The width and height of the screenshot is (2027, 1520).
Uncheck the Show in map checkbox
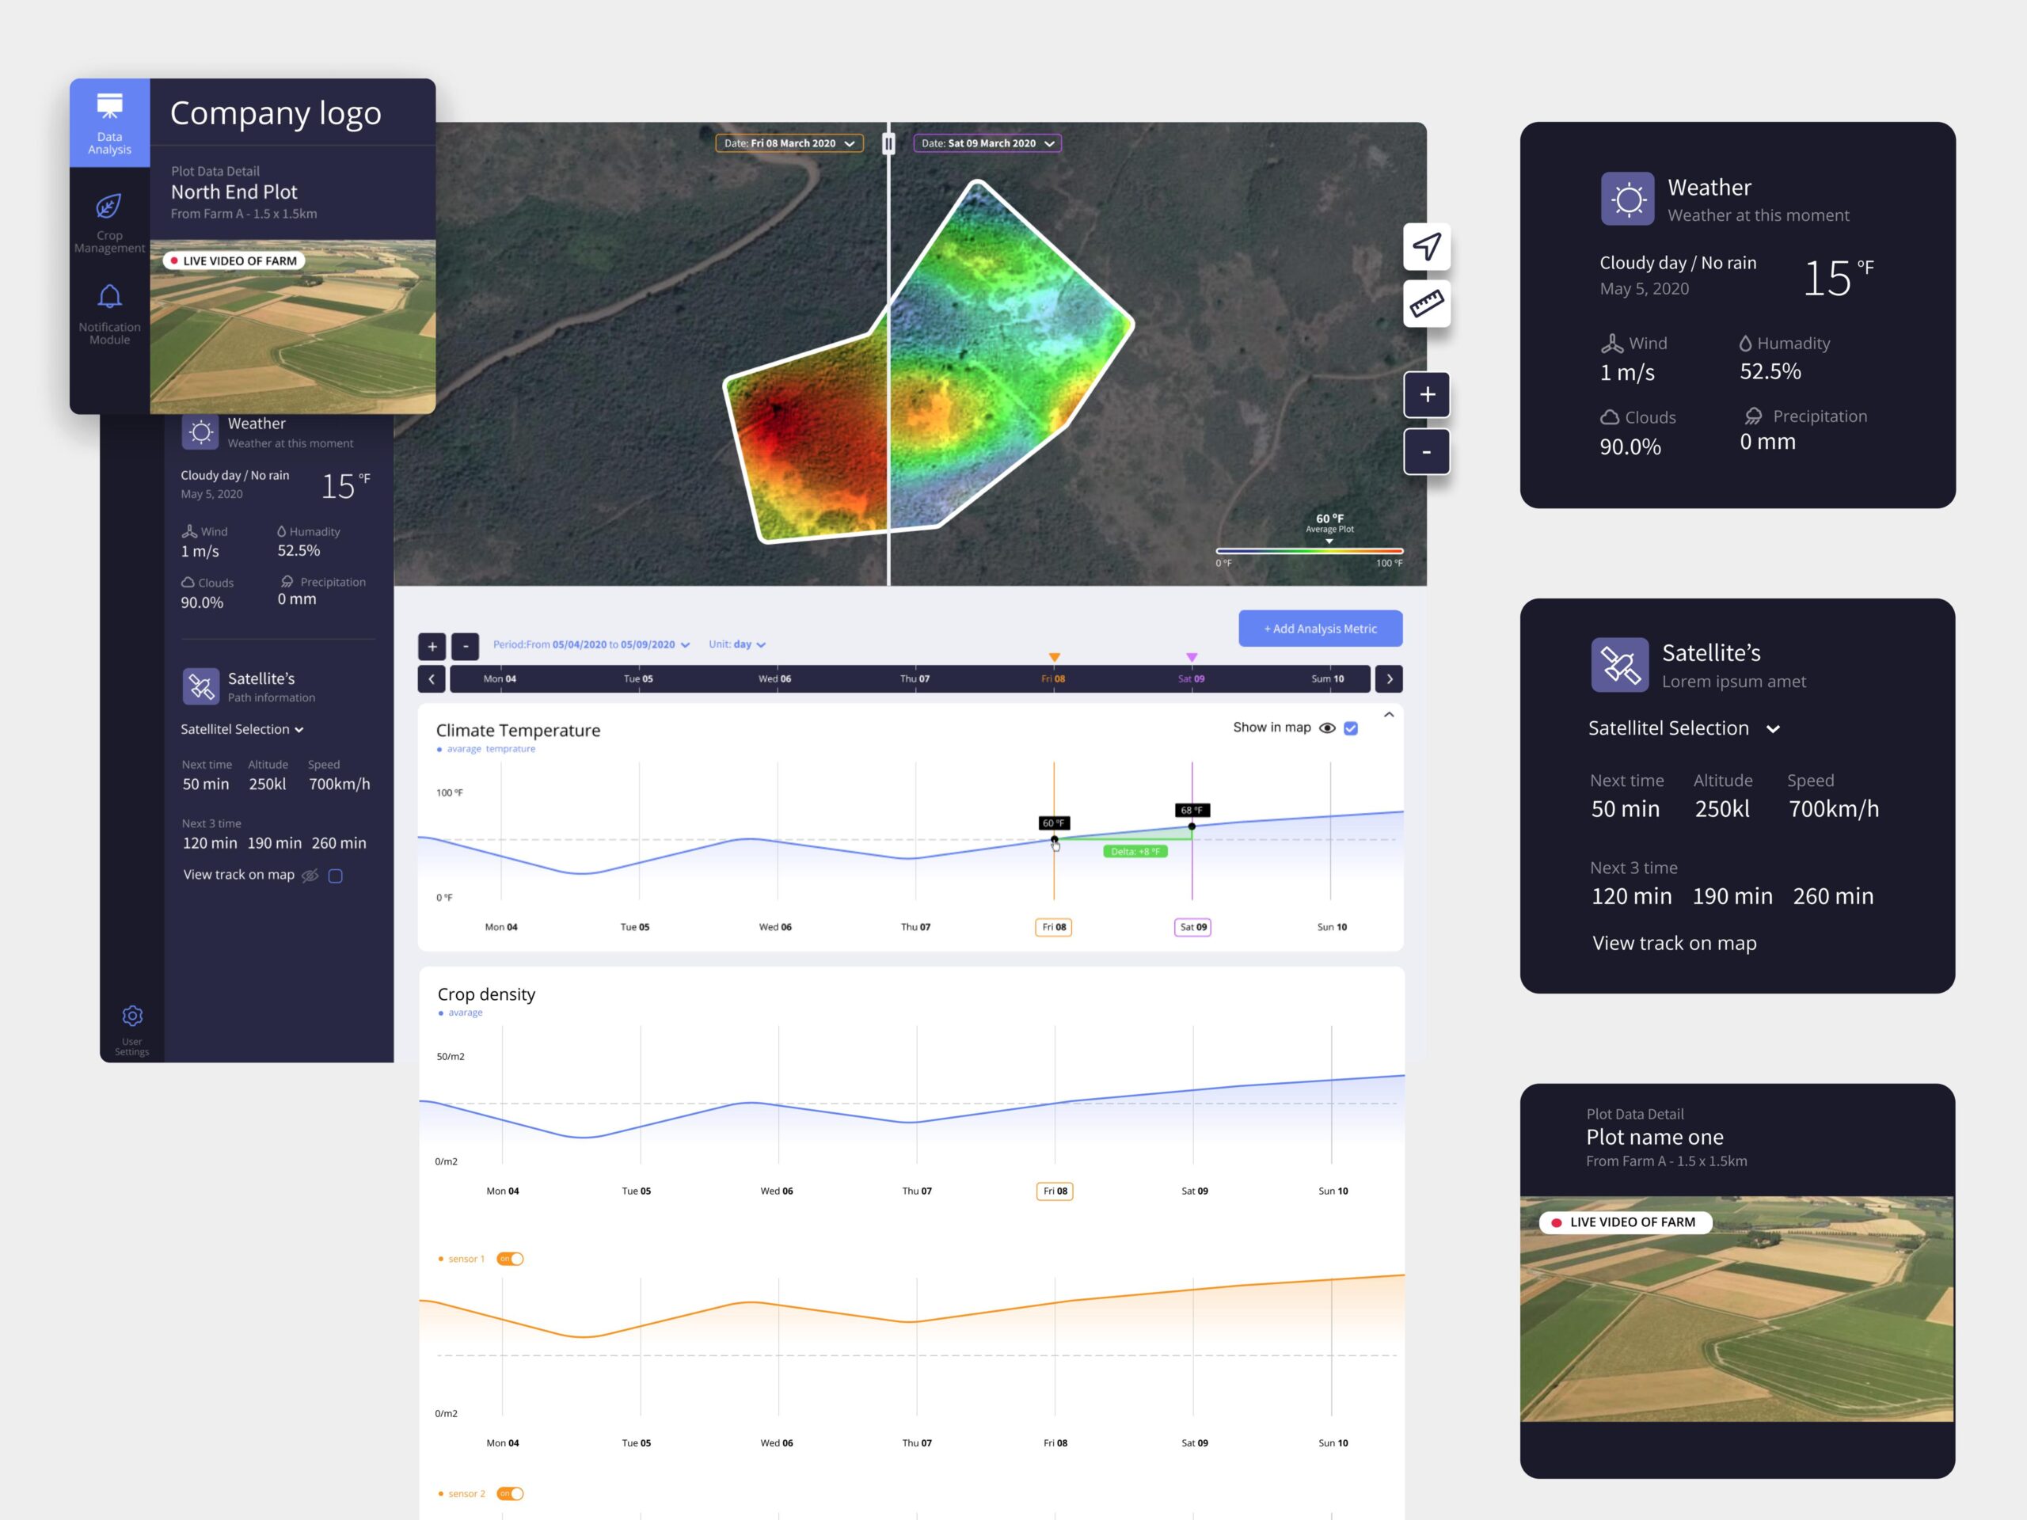pos(1351,728)
